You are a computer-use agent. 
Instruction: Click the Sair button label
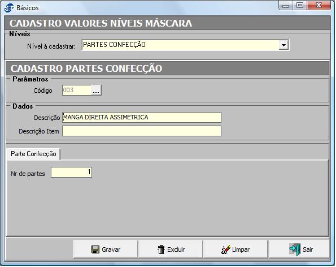tap(308, 249)
